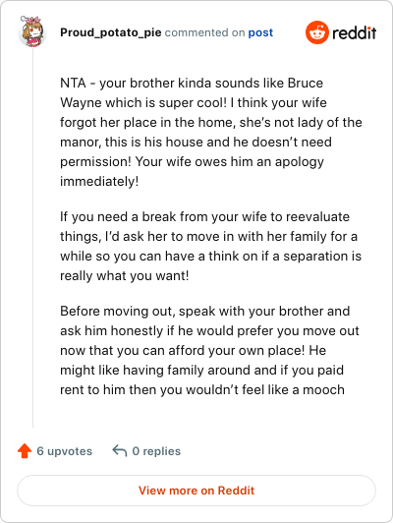The width and height of the screenshot is (393, 523).
Task: Open Proud_potato_pie's avatar image
Action: pos(32,31)
